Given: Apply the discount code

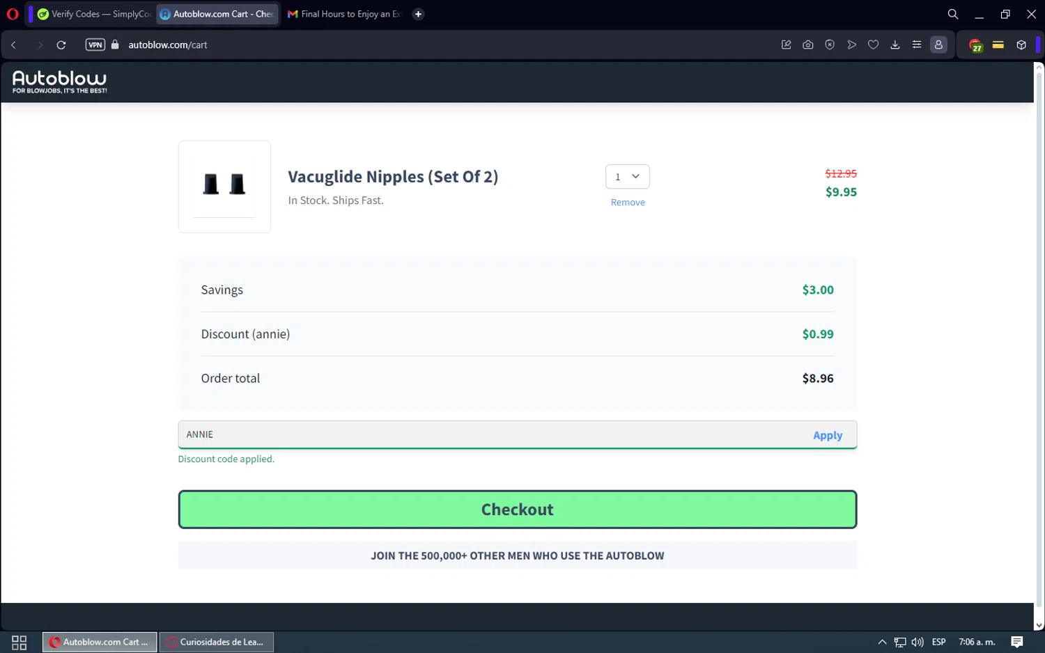Looking at the screenshot, I should point(828,435).
